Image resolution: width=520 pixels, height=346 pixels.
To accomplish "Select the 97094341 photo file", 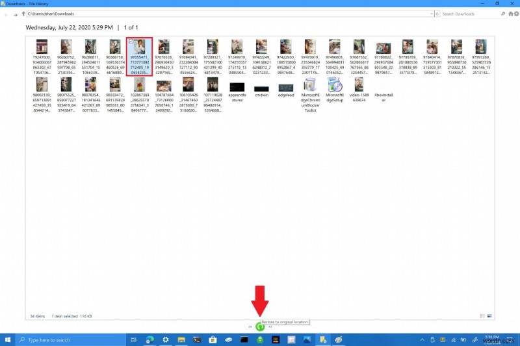I will click(x=188, y=56).
